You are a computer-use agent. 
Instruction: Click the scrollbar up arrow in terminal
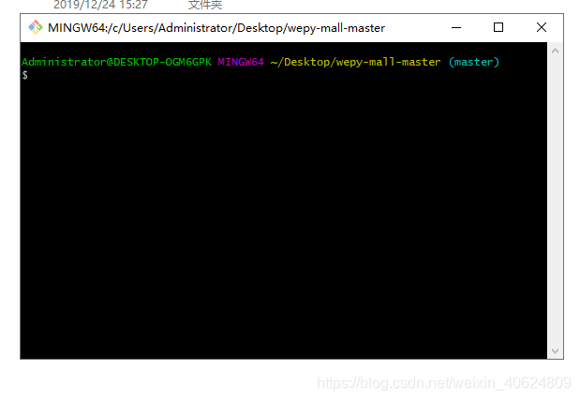(555, 51)
